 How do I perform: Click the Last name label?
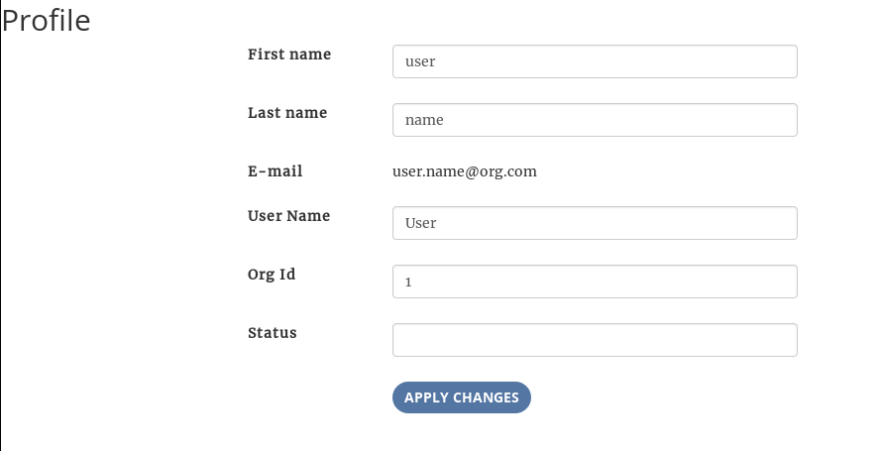pyautogui.click(x=287, y=113)
